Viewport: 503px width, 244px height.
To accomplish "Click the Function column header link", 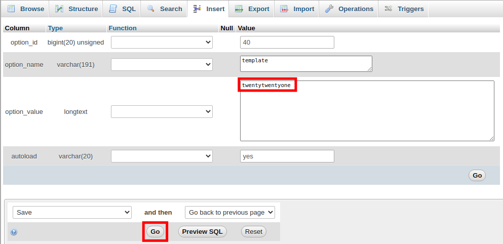I will 123,28.
